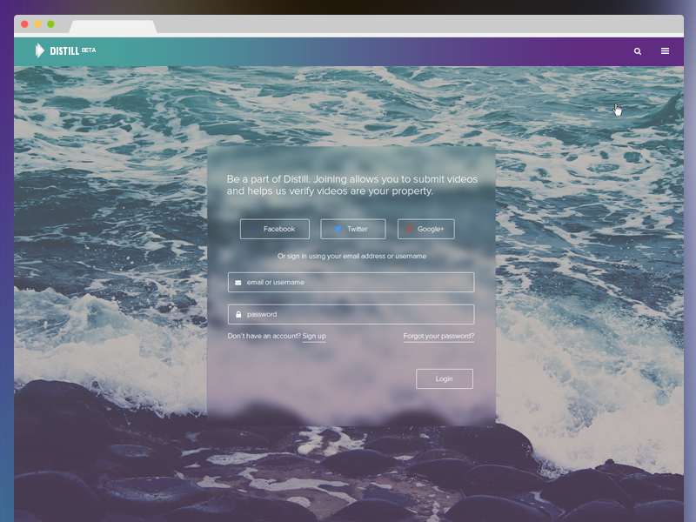Click the padlock icon in the password field
This screenshot has height=522, width=696.
tap(238, 314)
